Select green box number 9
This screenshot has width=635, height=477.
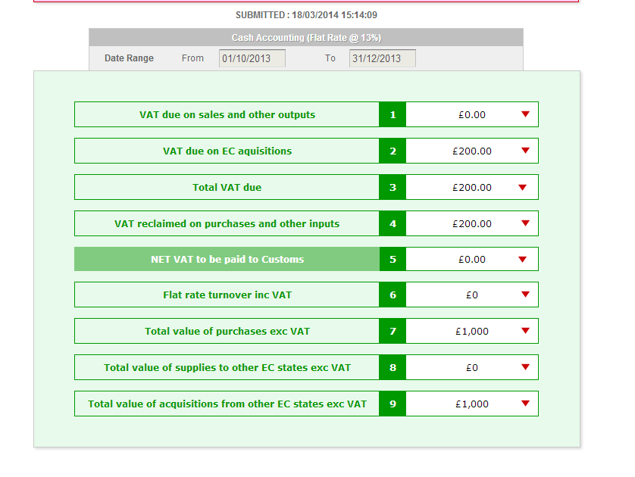pos(393,404)
